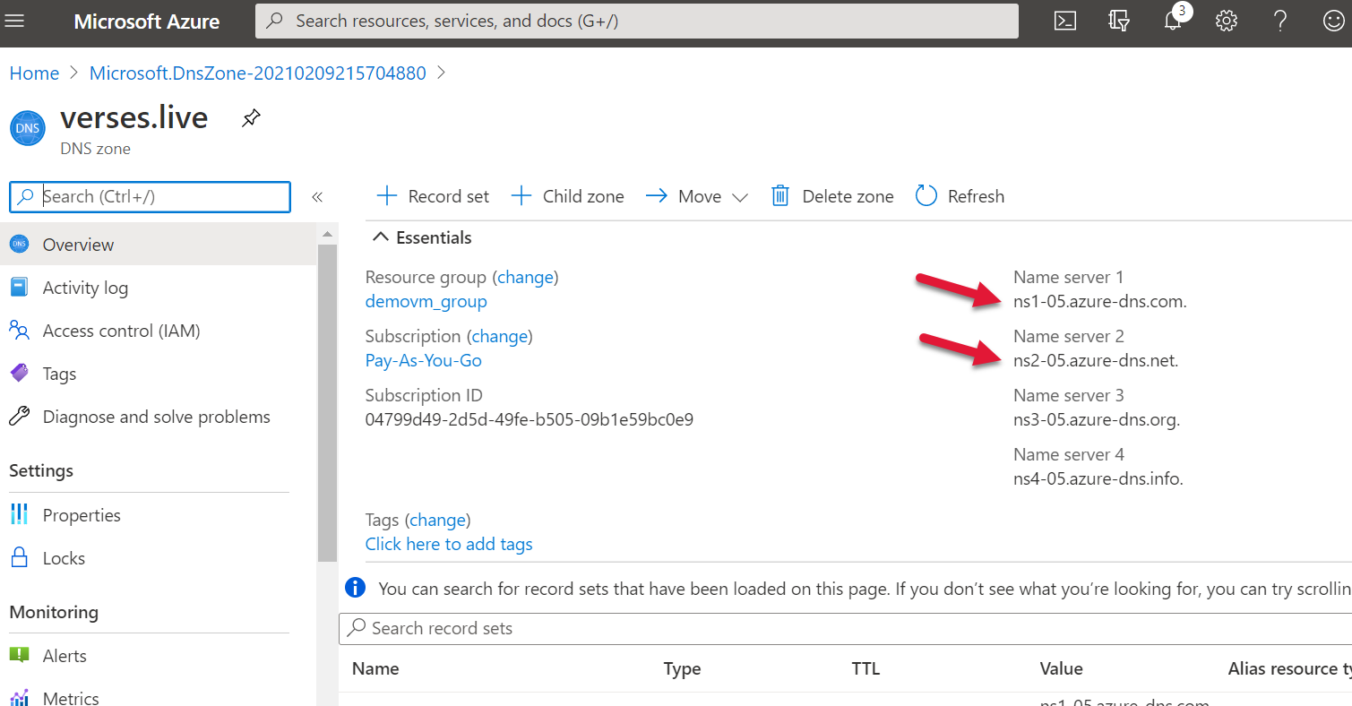This screenshot has height=706, width=1352.
Task: Open the Cloud Shell icon
Action: pos(1064,21)
